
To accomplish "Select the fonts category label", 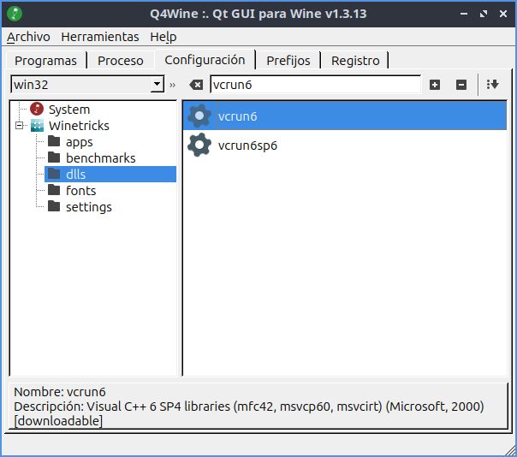I will (x=80, y=190).
